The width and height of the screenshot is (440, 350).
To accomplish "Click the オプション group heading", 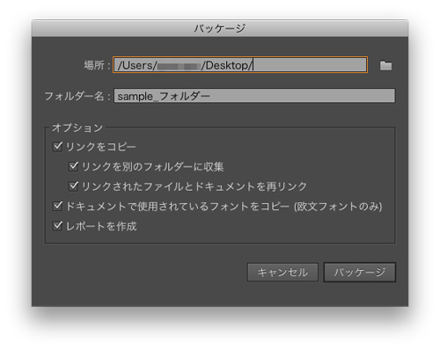I will pos(77,128).
